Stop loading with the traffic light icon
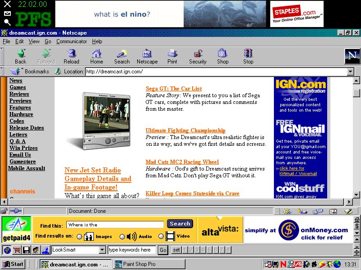361x270 pixels. (248, 56)
